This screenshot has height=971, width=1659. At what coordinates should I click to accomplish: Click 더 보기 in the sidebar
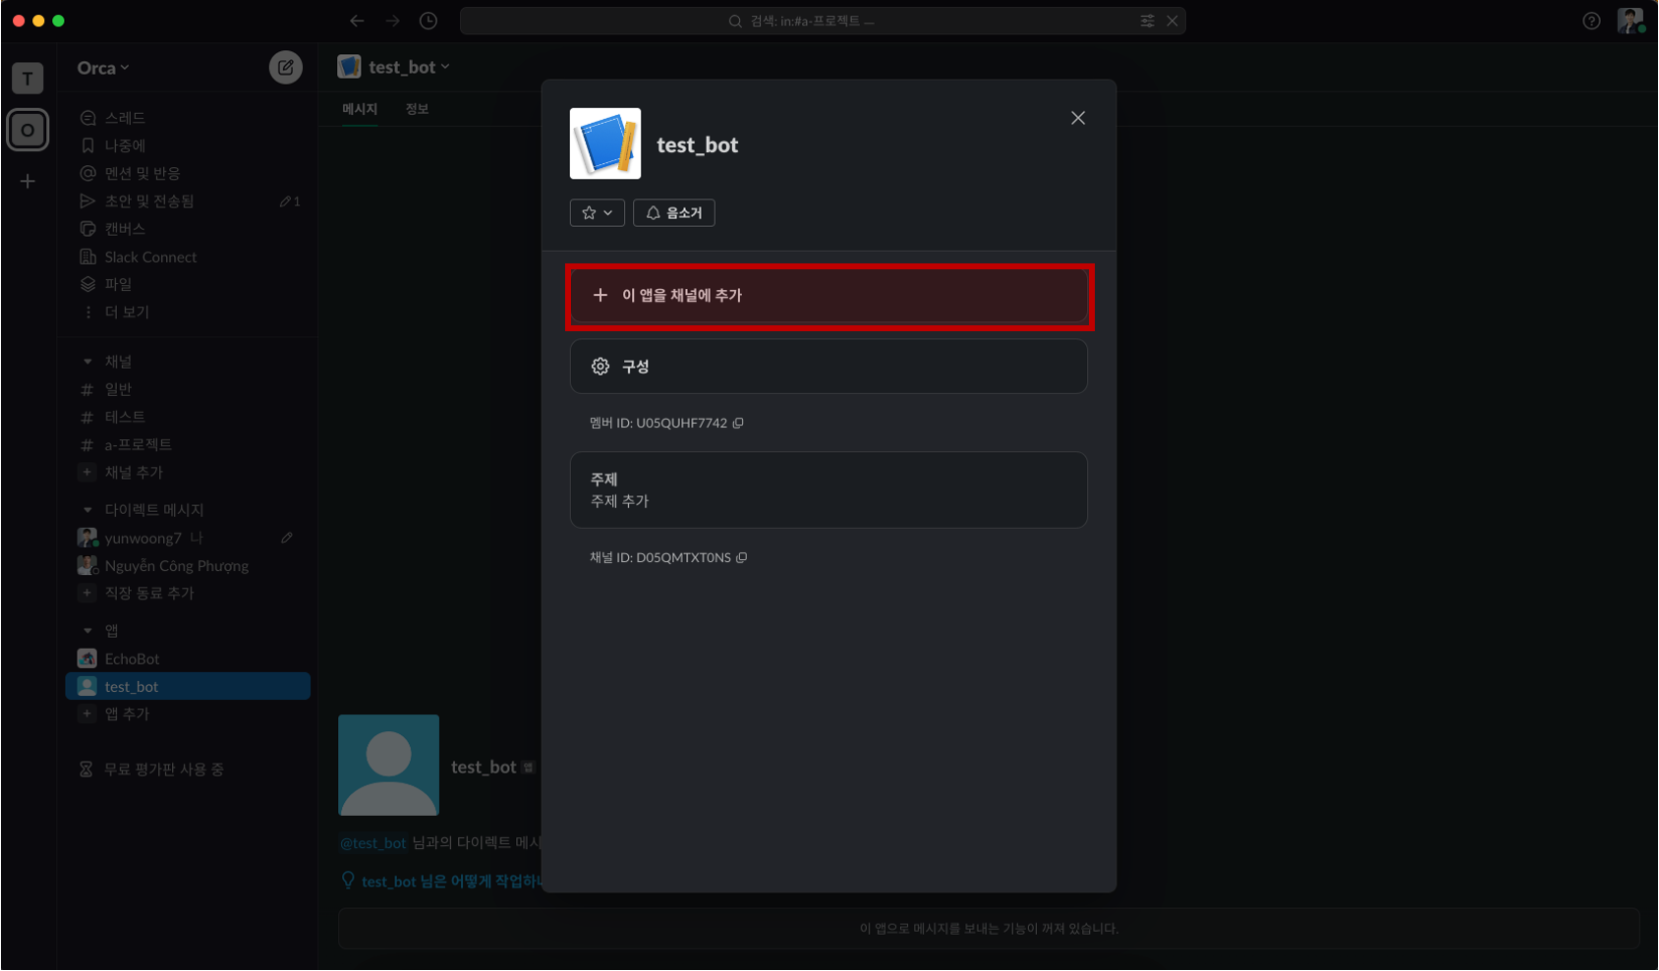189,312
